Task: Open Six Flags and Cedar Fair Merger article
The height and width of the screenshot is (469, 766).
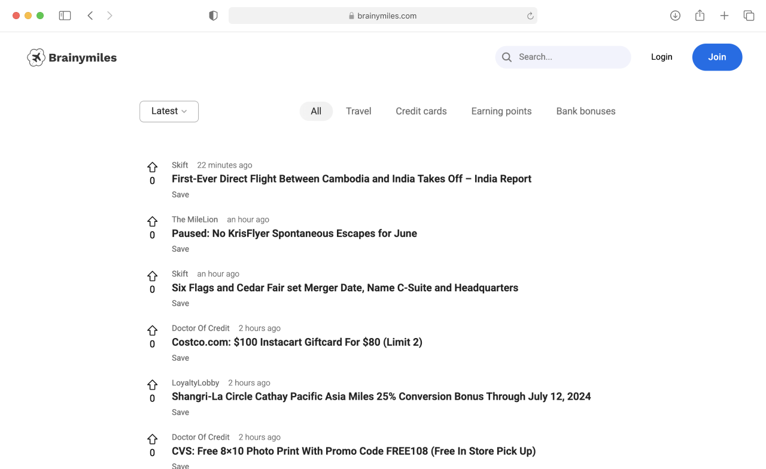Action: [x=345, y=288]
